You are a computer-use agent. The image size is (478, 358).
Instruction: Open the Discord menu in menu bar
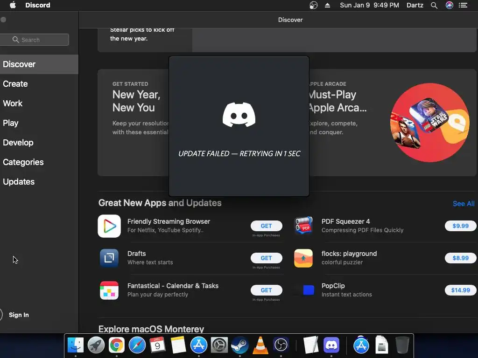click(x=38, y=5)
